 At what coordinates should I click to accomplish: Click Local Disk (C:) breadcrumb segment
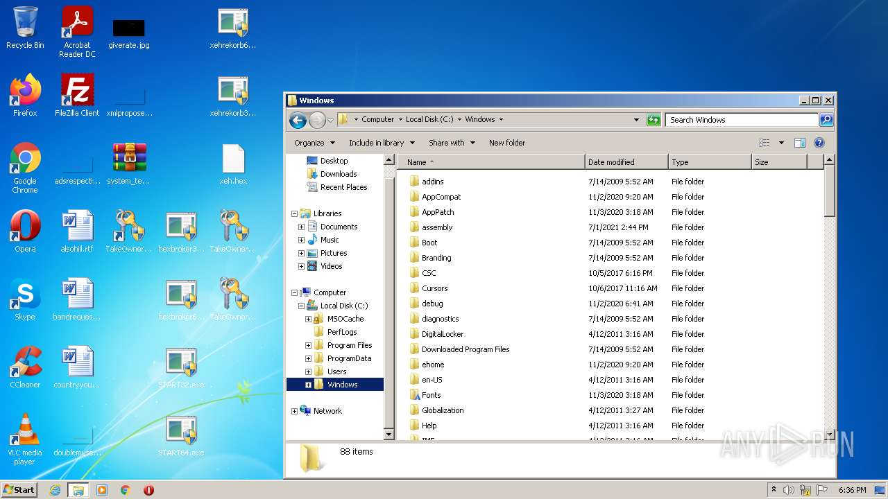(429, 119)
